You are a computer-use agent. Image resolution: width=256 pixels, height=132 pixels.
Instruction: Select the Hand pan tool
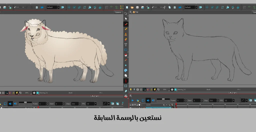click(126, 75)
